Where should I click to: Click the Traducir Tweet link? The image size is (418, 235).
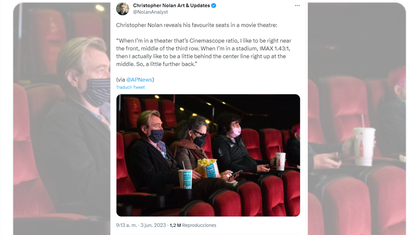pos(130,87)
